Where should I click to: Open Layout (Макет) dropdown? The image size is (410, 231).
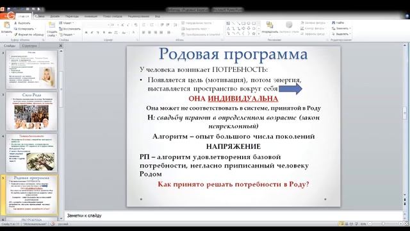(x=67, y=23)
